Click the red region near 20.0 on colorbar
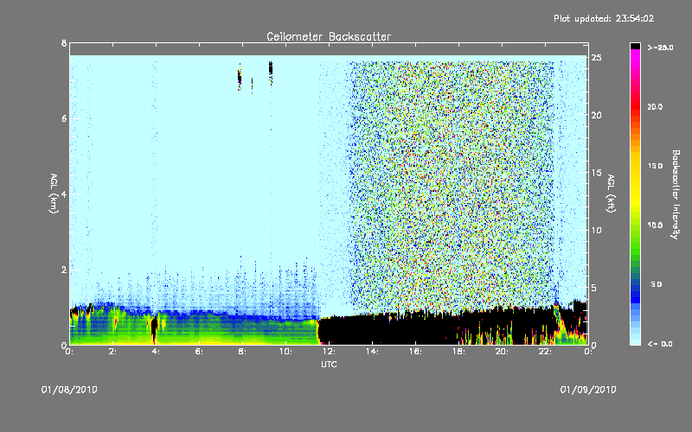The image size is (692, 432). (635, 106)
